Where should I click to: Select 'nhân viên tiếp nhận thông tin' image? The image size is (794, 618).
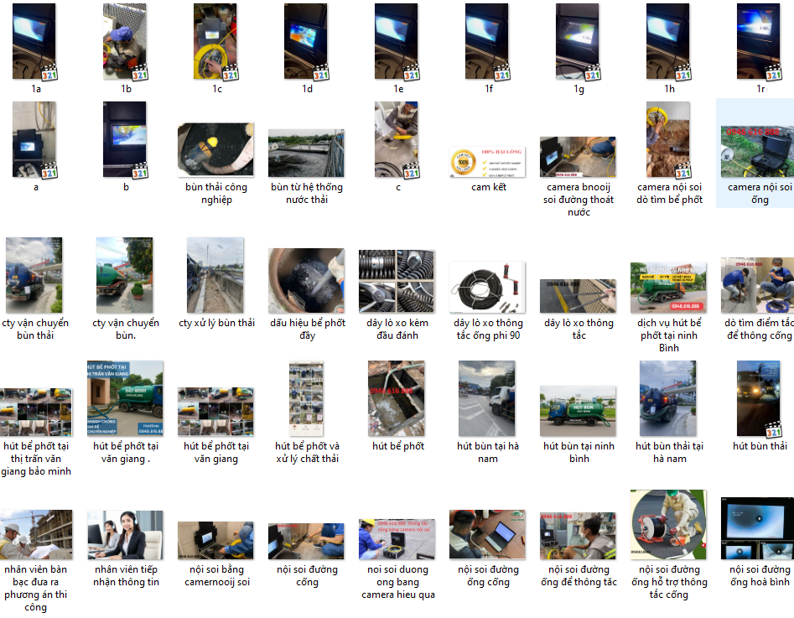125,534
